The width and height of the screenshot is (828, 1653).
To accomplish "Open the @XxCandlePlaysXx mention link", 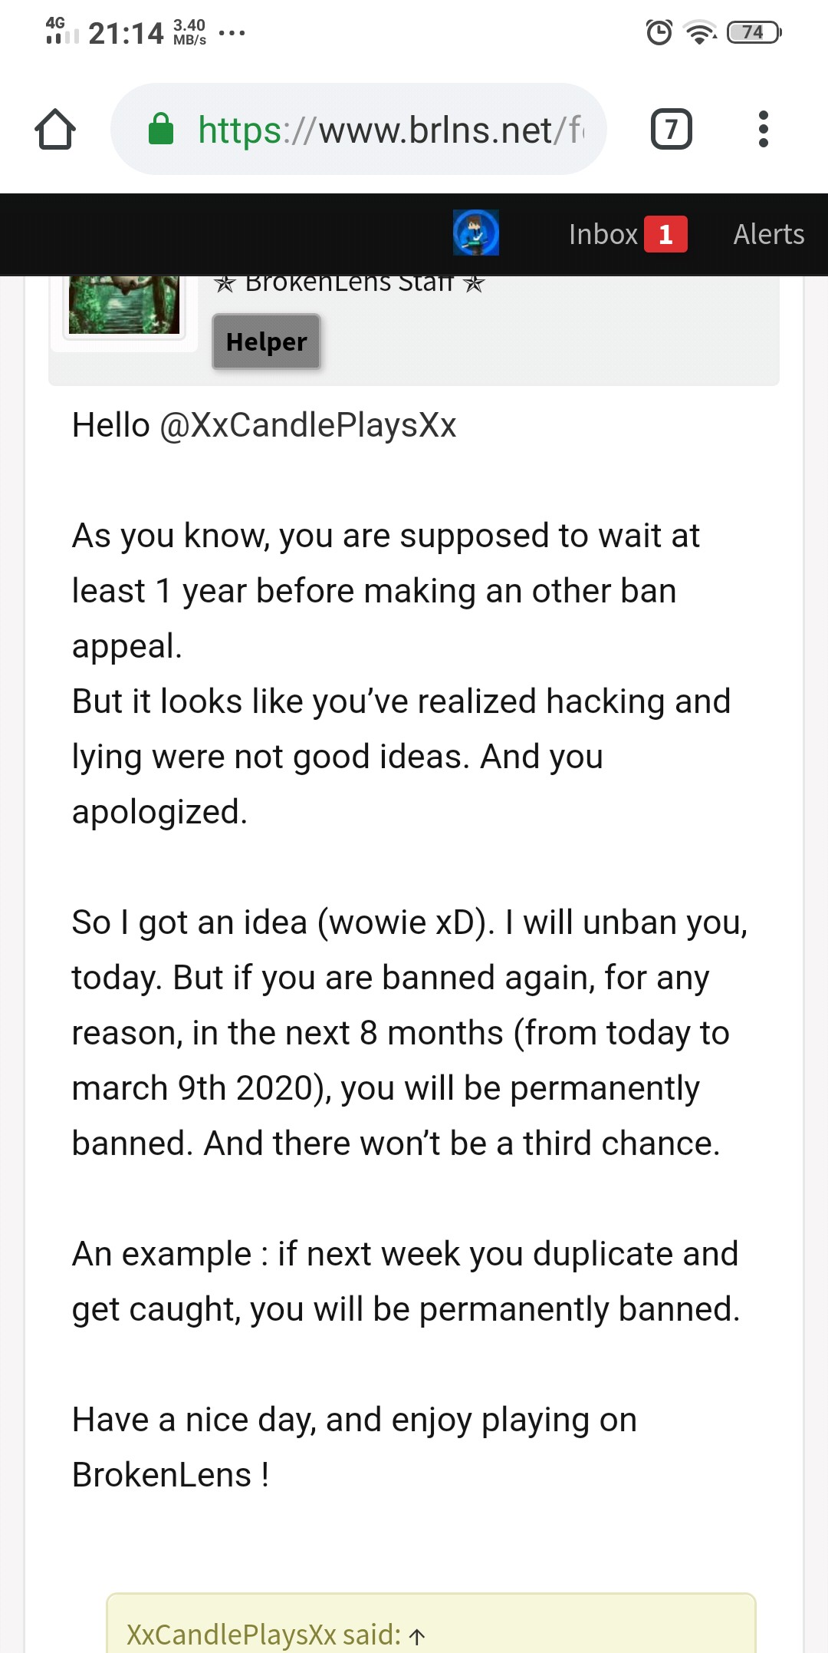I will point(307,425).
